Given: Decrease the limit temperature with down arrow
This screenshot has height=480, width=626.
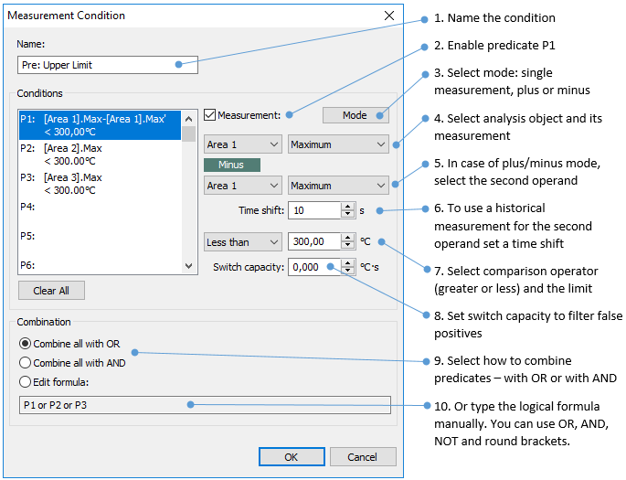Looking at the screenshot, I should (x=348, y=246).
